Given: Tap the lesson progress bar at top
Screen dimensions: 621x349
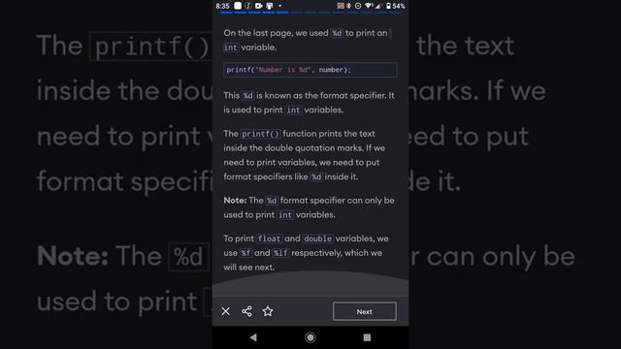Looking at the screenshot, I should pyautogui.click(x=310, y=13).
